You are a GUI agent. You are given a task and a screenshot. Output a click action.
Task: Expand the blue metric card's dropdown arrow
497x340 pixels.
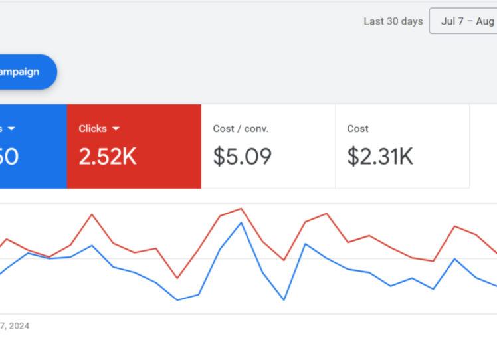coord(11,129)
